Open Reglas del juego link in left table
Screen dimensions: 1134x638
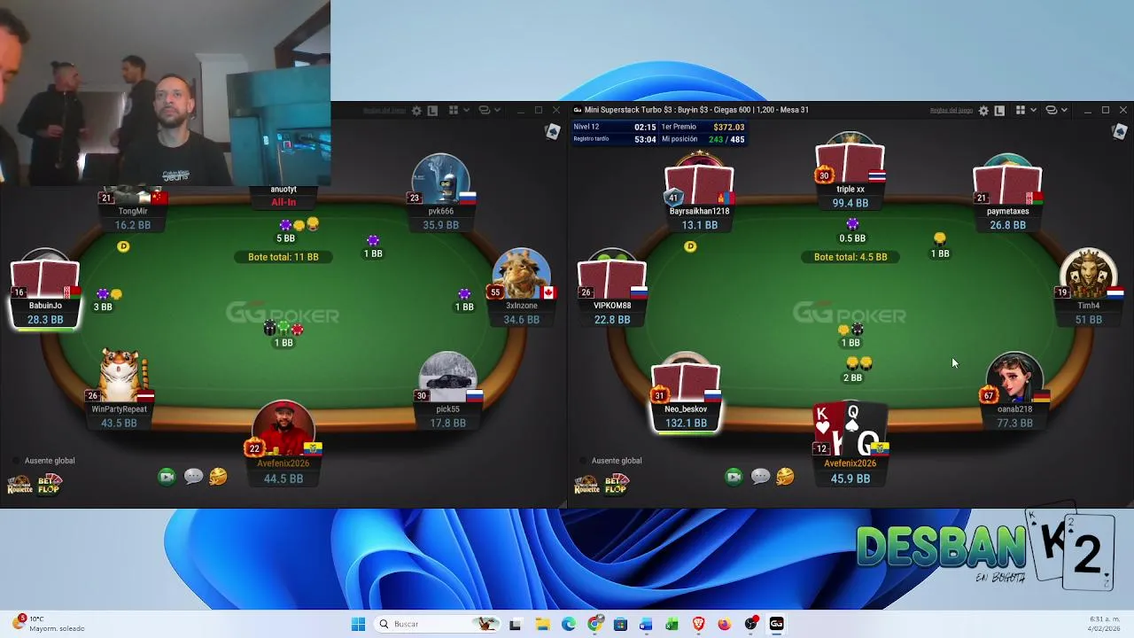(x=384, y=111)
